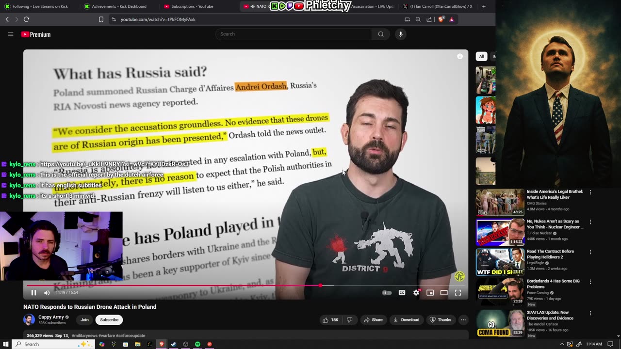Screen dimensions: 621x349
Task: Open the Cappy Army channel name link
Action: pos(51,317)
